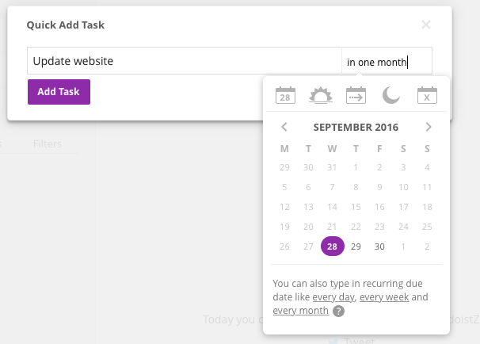Close the Quick Add Task dialog
Screen dimensions: 480x344
(426, 25)
